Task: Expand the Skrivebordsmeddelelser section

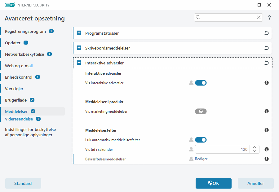Action: click(79, 48)
